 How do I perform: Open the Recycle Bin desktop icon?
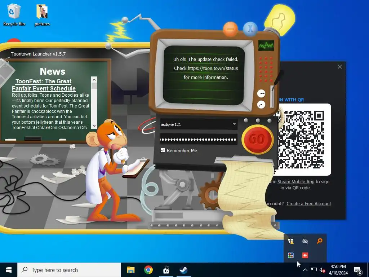tap(14, 14)
